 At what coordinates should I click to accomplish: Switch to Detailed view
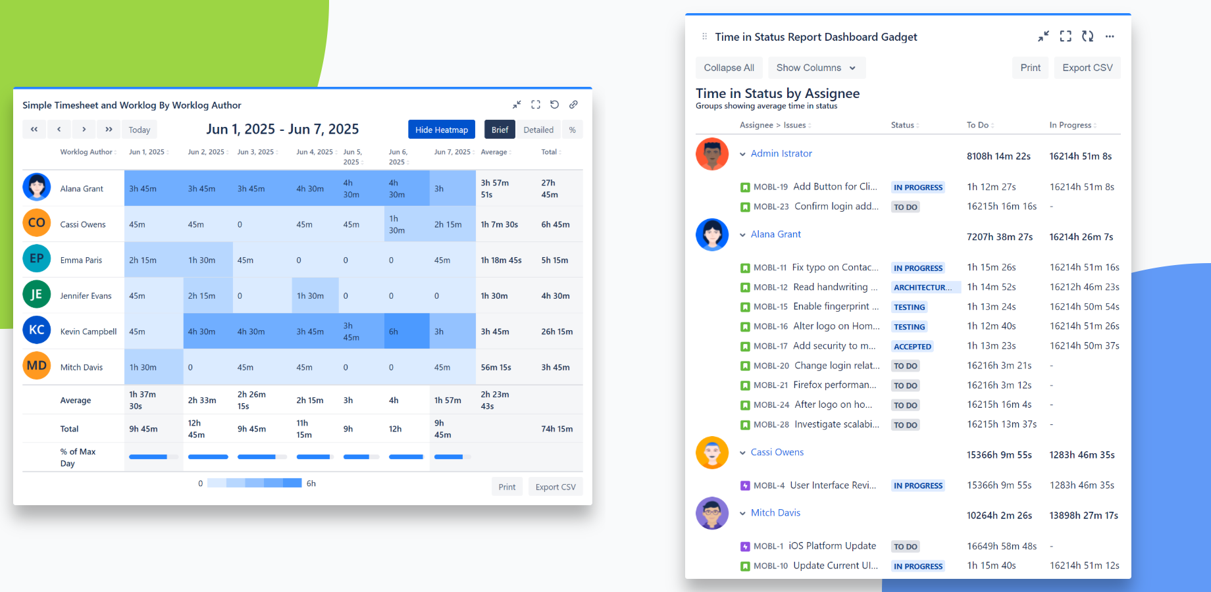(x=538, y=130)
